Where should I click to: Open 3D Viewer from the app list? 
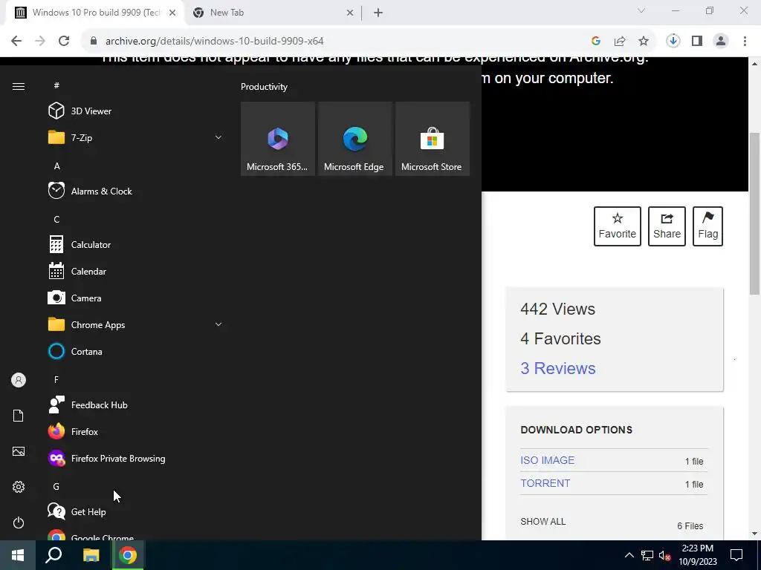135,111
